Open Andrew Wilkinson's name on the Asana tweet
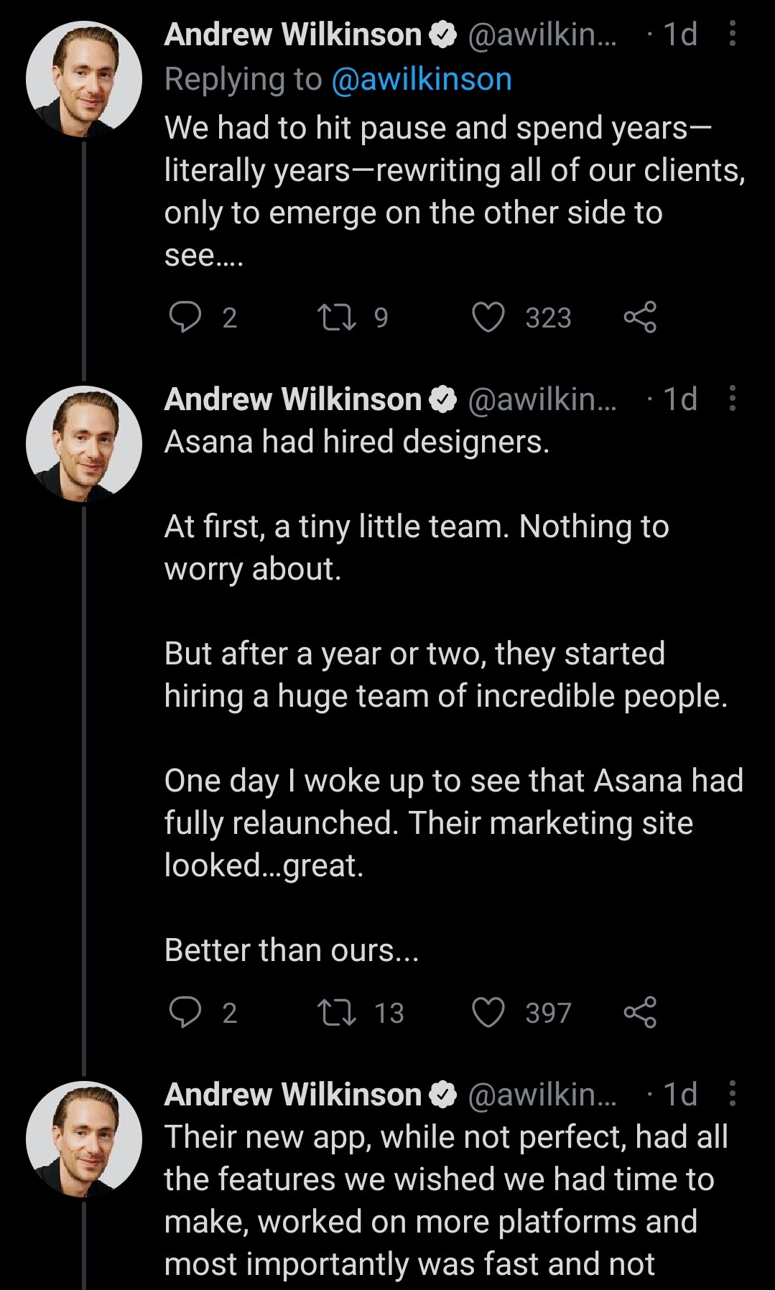This screenshot has width=775, height=1290. 292,399
